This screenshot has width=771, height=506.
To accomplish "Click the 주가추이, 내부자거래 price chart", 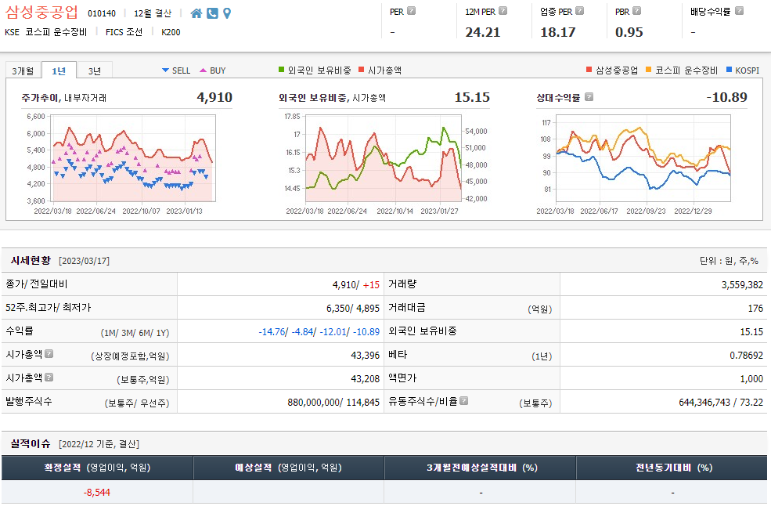I will pos(133,158).
